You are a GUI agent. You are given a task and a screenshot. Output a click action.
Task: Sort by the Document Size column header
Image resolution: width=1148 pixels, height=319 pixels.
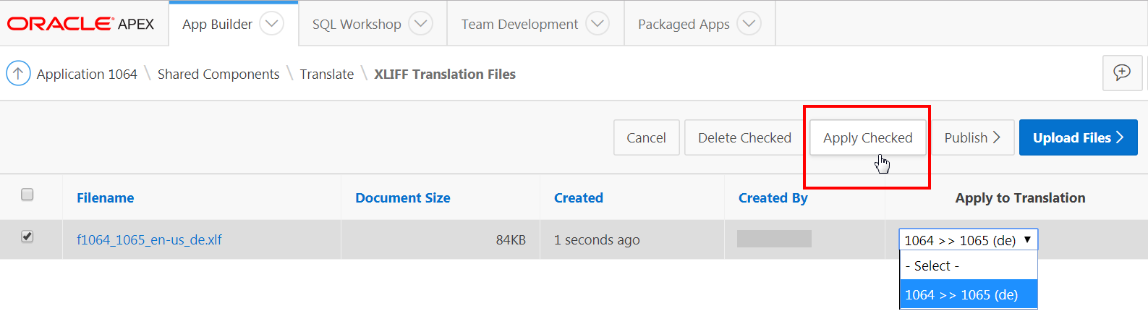point(402,197)
